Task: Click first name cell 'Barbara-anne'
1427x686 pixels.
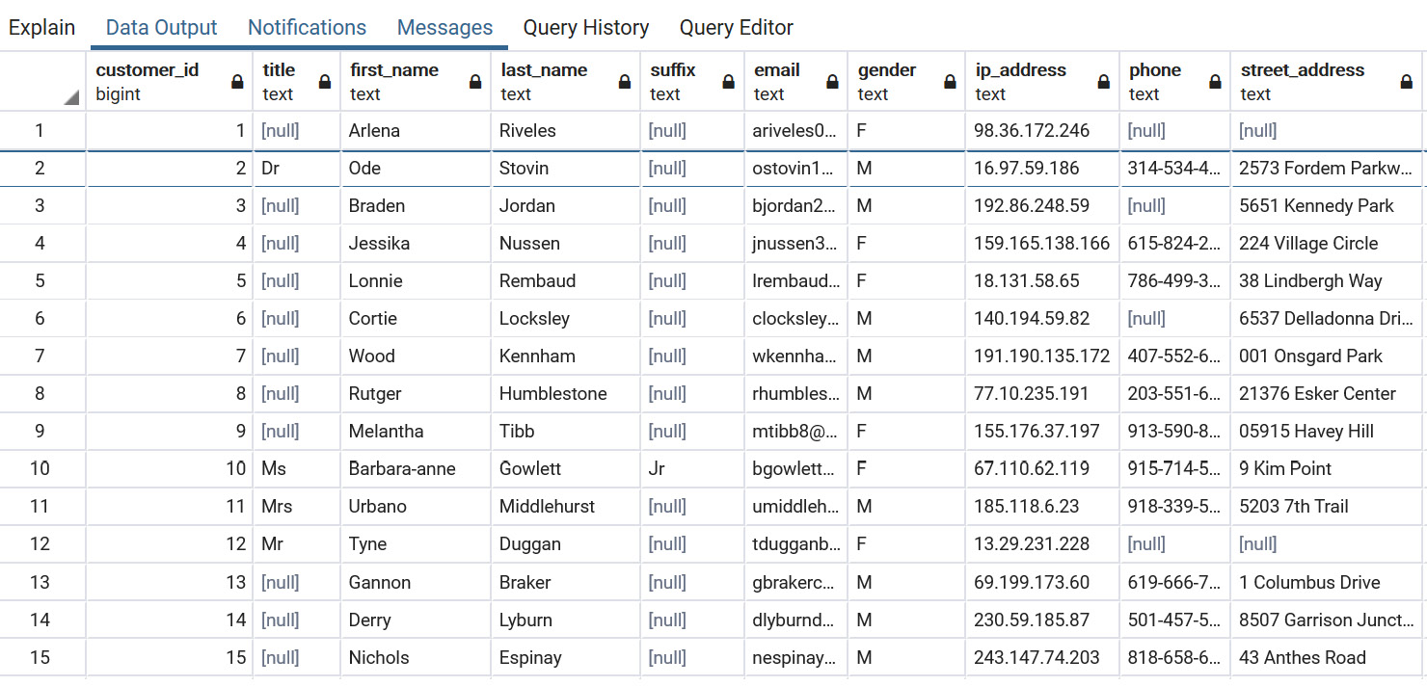Action: [x=417, y=468]
